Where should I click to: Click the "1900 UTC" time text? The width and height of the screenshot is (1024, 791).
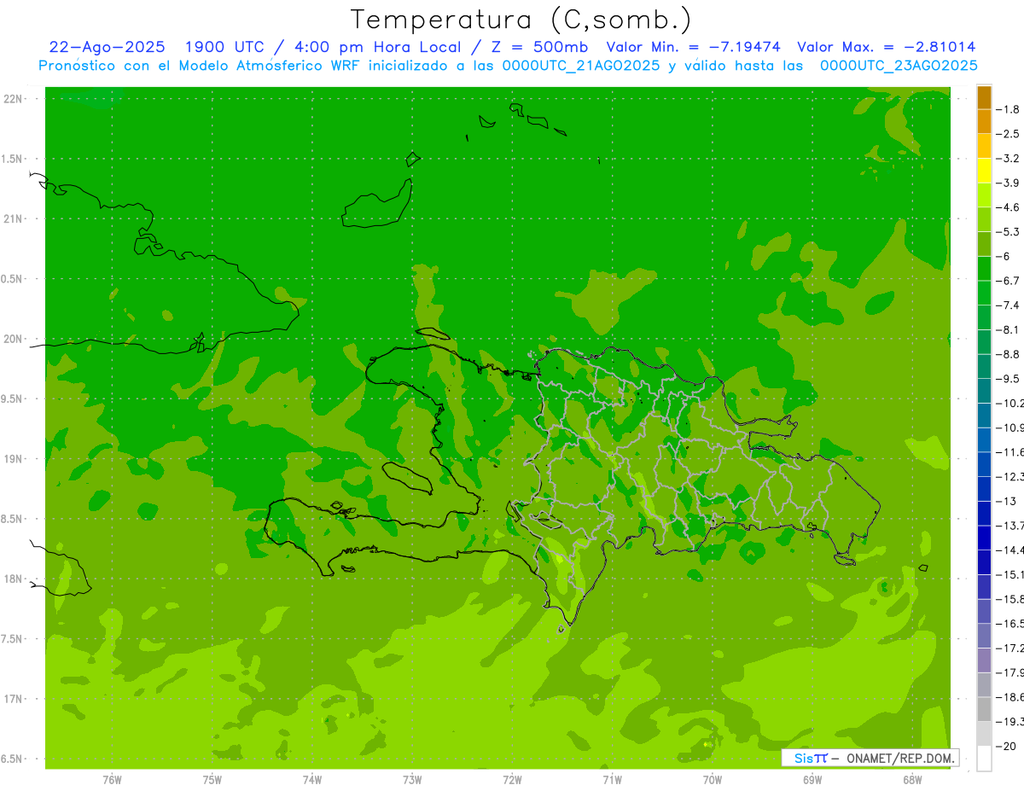[x=225, y=47]
